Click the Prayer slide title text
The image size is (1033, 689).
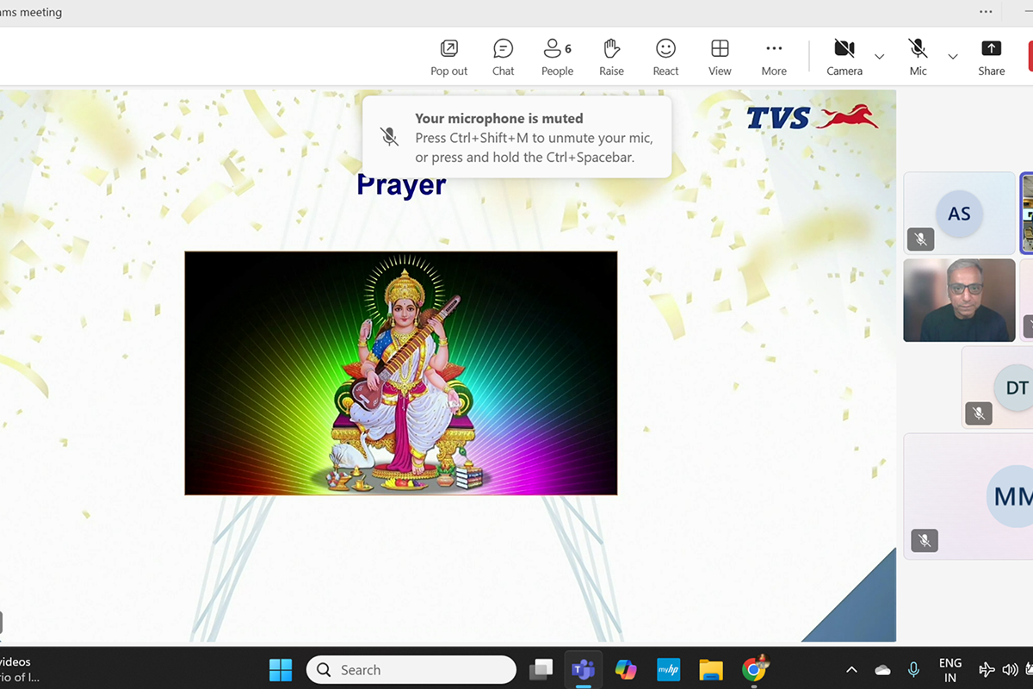point(401,184)
